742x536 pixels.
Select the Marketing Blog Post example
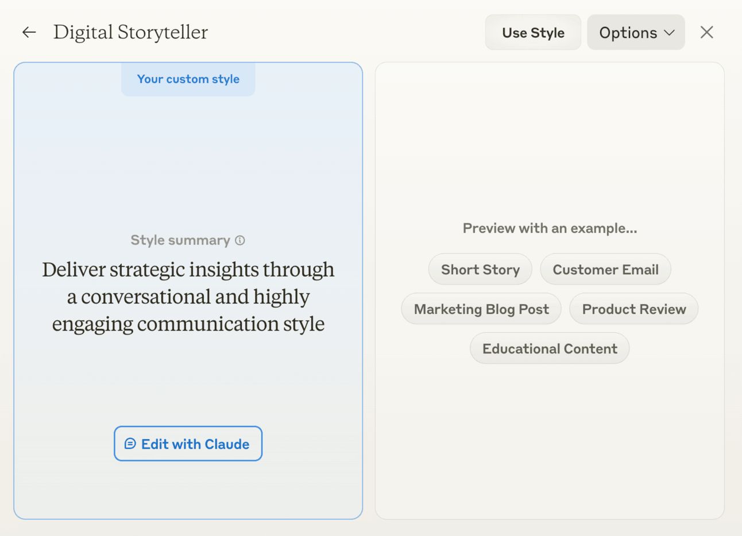tap(481, 309)
